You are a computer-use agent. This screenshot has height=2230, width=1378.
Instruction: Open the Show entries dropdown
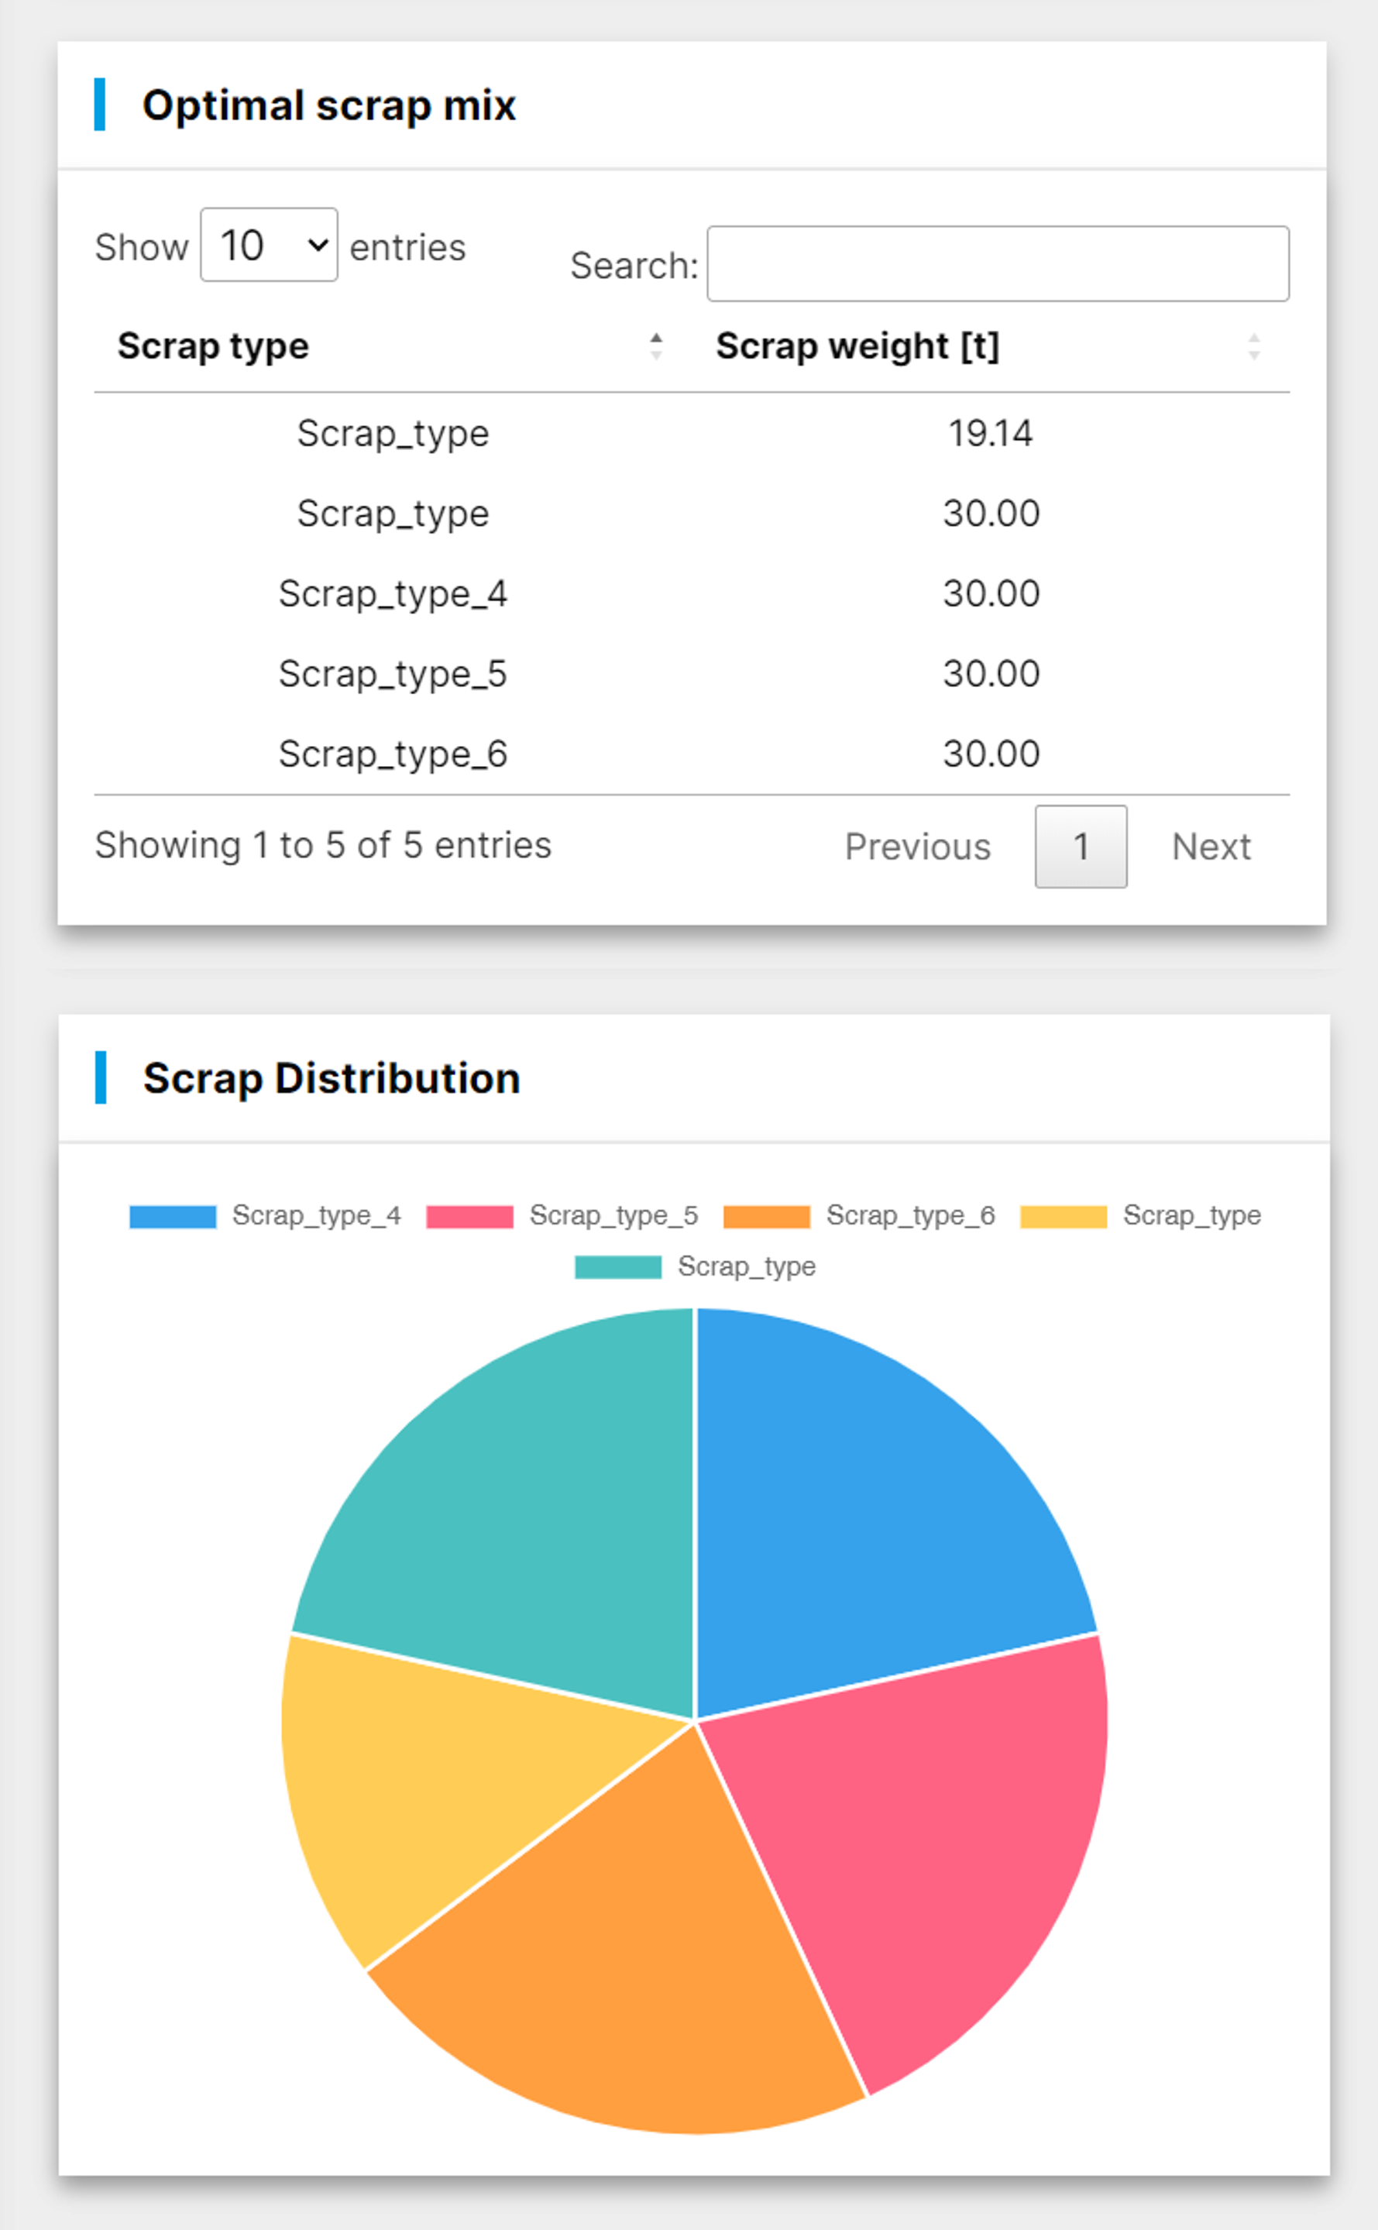(269, 245)
